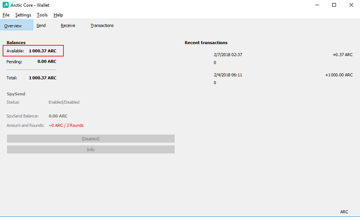Image resolution: width=360 pixels, height=217 pixels.
Task: Click the (Disabled) SpySend button
Action: tap(91, 139)
